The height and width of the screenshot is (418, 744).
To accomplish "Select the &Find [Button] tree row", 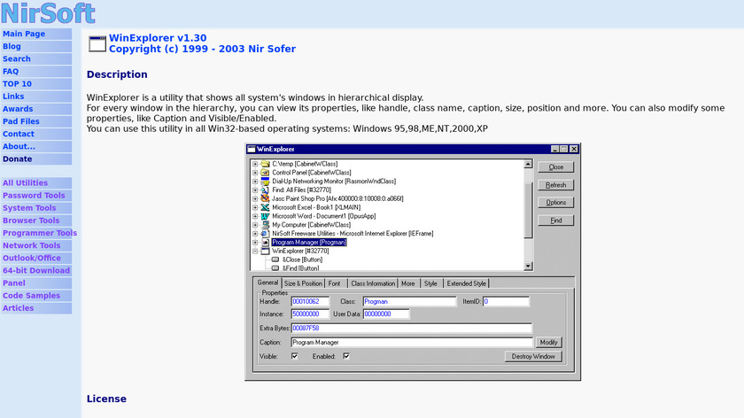I will (x=301, y=268).
